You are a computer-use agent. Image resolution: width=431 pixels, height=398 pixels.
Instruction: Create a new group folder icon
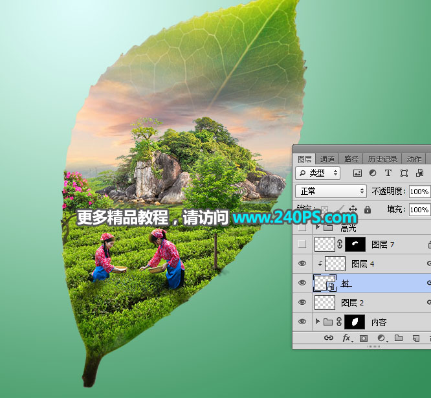coord(399,338)
